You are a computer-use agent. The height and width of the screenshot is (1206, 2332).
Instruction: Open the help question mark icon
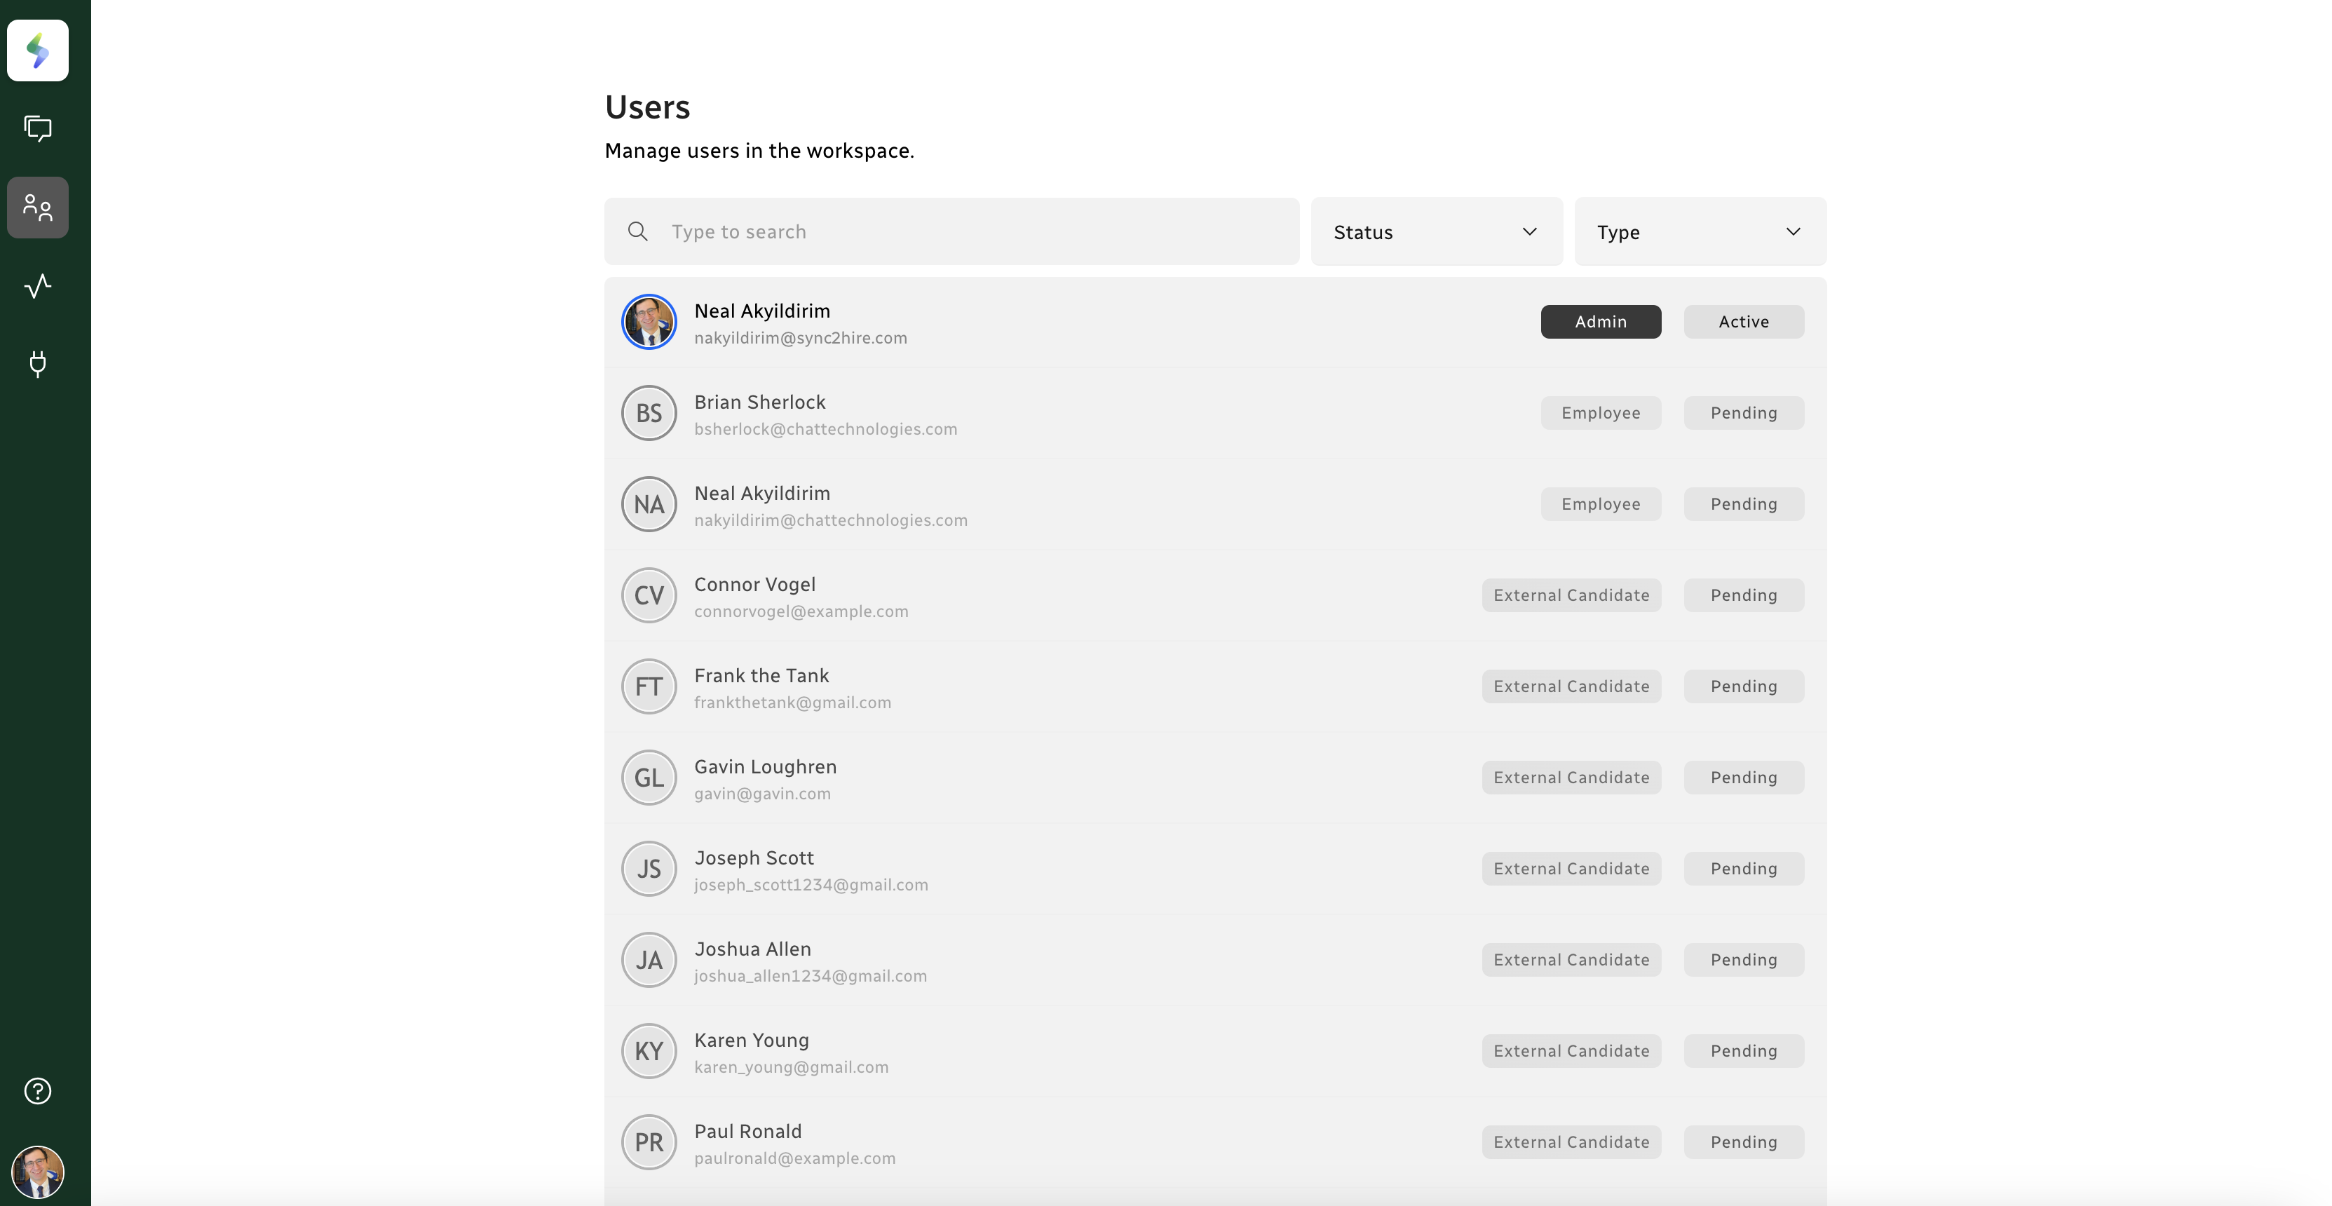pos(38,1091)
